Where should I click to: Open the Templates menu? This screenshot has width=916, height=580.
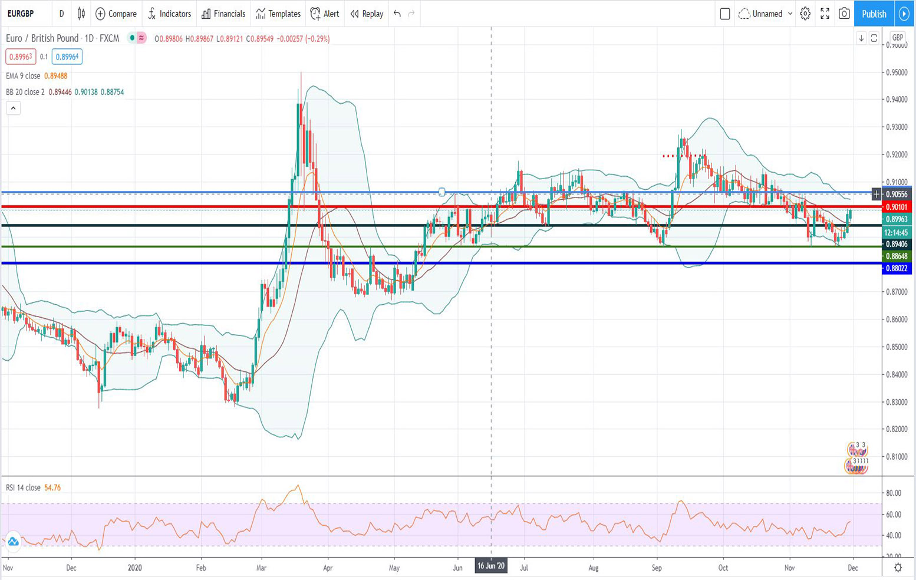tap(278, 13)
